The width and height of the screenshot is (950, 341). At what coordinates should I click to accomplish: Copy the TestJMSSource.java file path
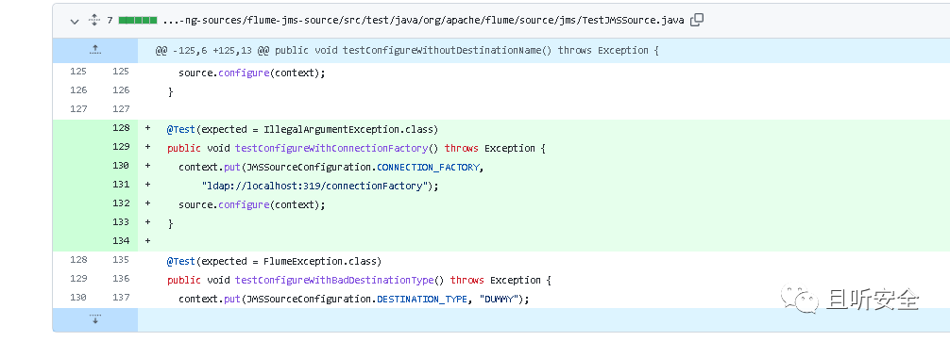697,20
